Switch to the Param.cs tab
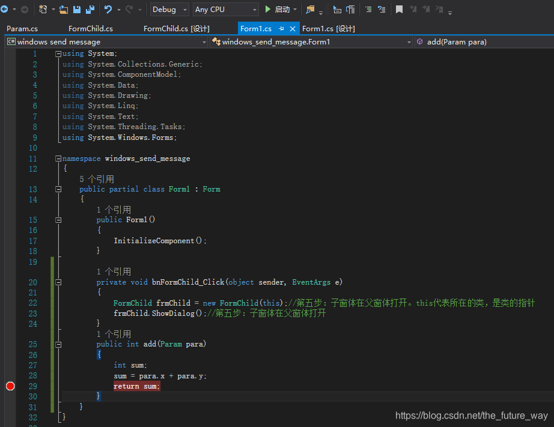554x427 pixels. 22,29
